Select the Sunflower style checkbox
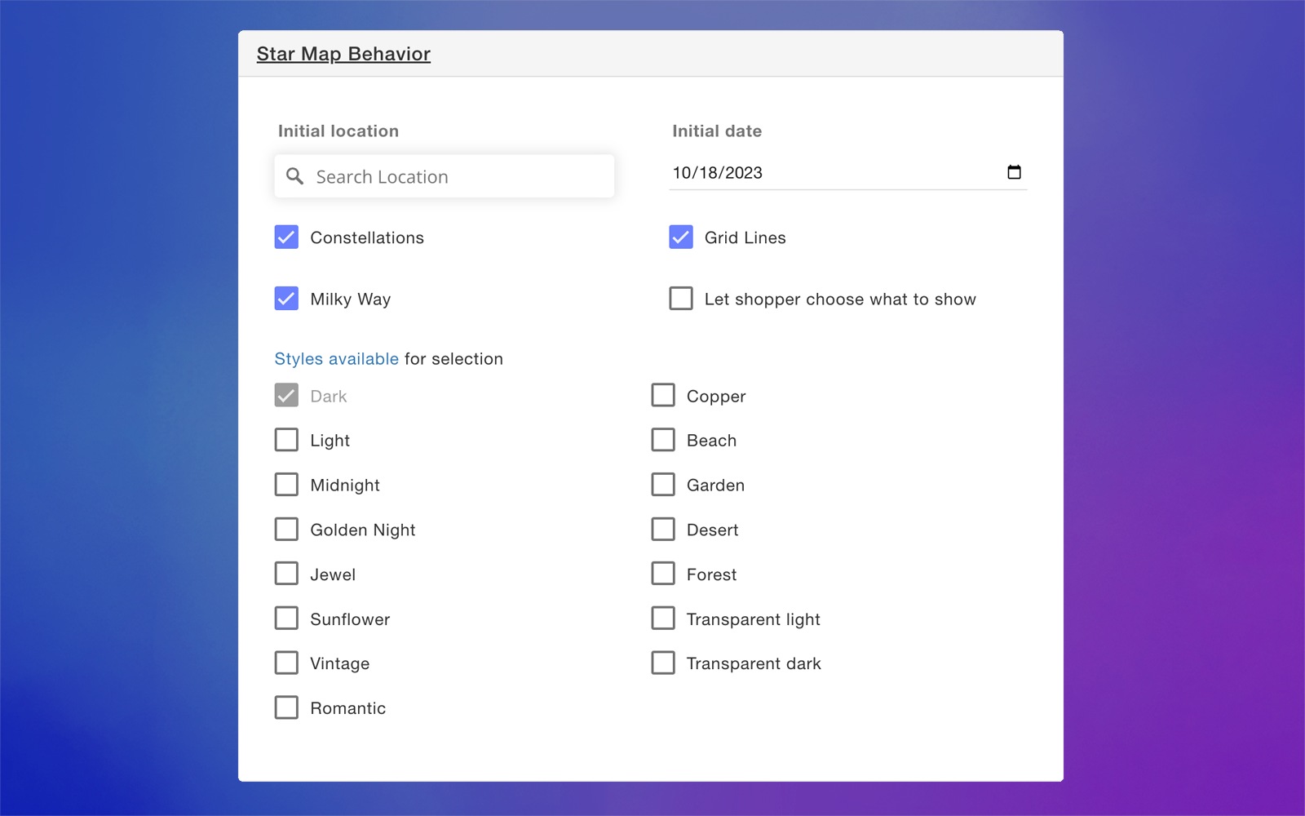Viewport: 1305px width, 816px height. point(286,619)
